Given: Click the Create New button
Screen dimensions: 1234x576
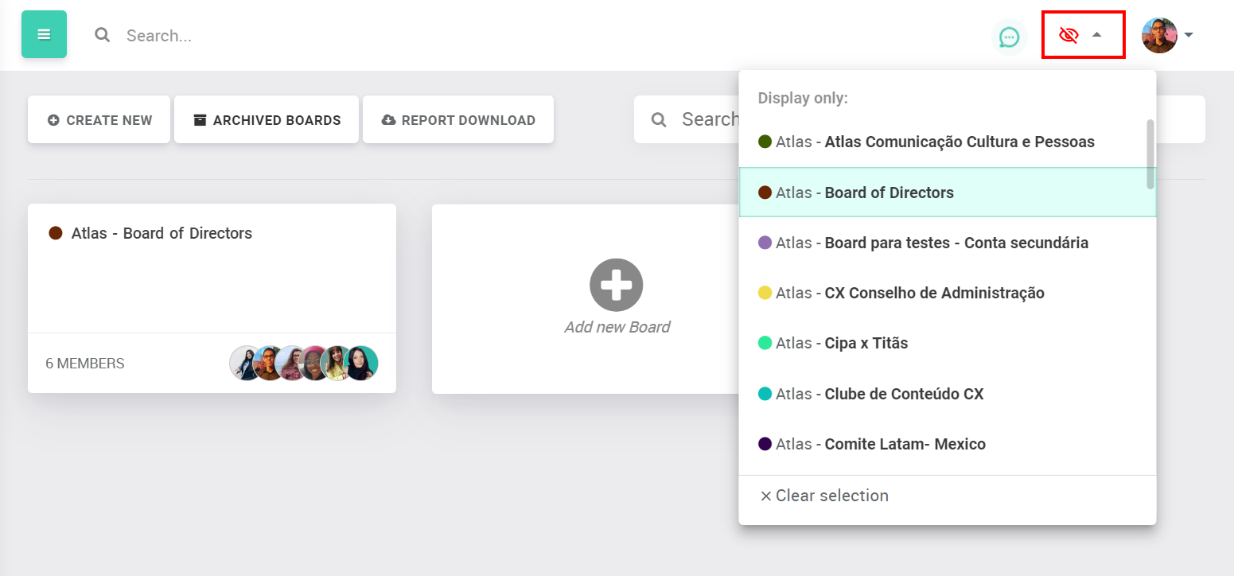Looking at the screenshot, I should point(99,120).
